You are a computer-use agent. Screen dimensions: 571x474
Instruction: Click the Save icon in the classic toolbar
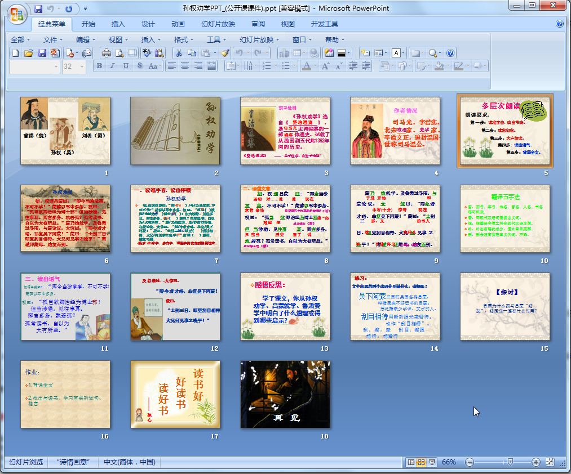(x=42, y=53)
